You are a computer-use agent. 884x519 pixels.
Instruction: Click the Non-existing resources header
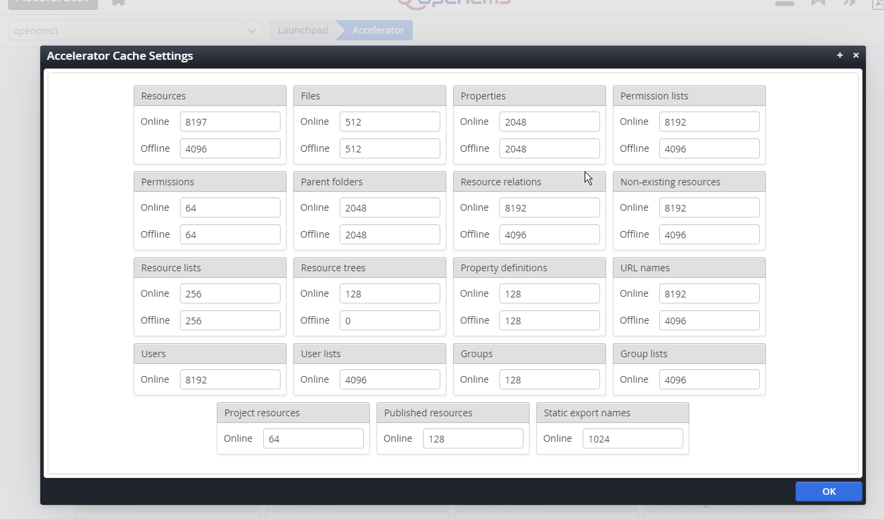pos(689,182)
